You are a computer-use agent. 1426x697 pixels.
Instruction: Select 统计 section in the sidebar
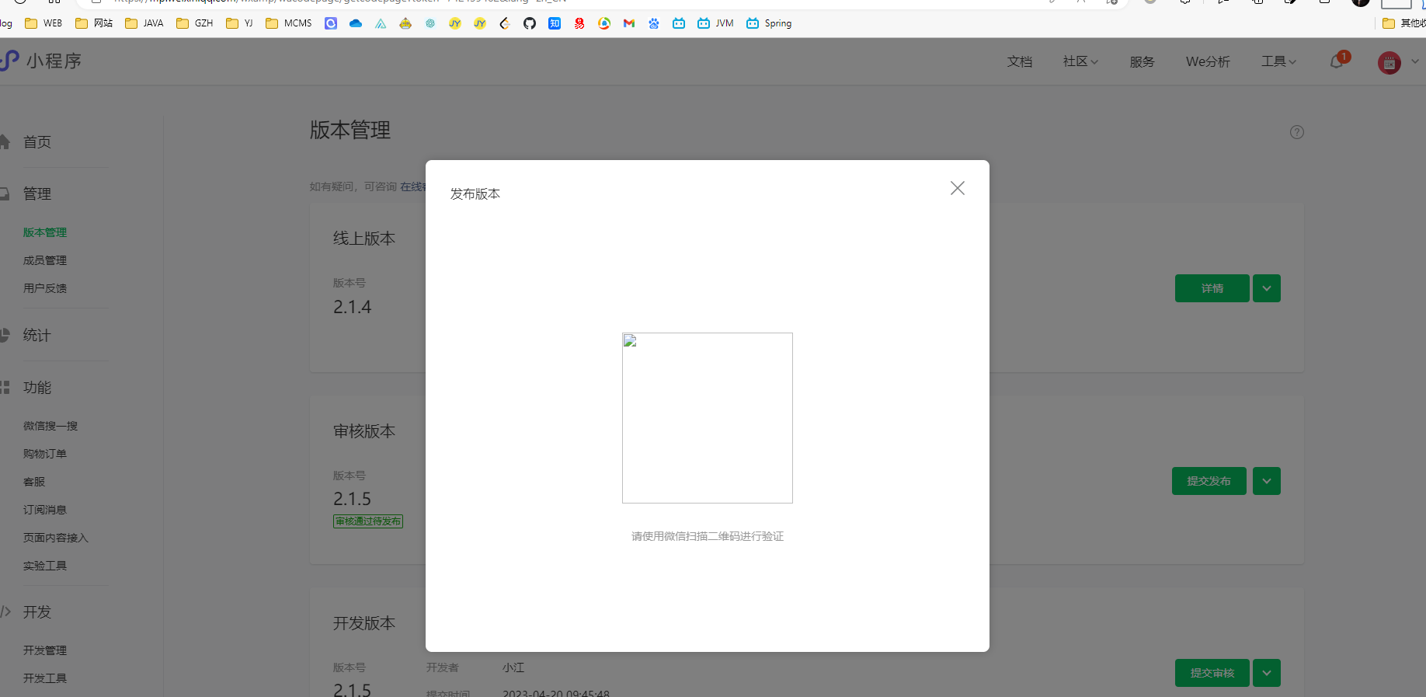tap(37, 335)
